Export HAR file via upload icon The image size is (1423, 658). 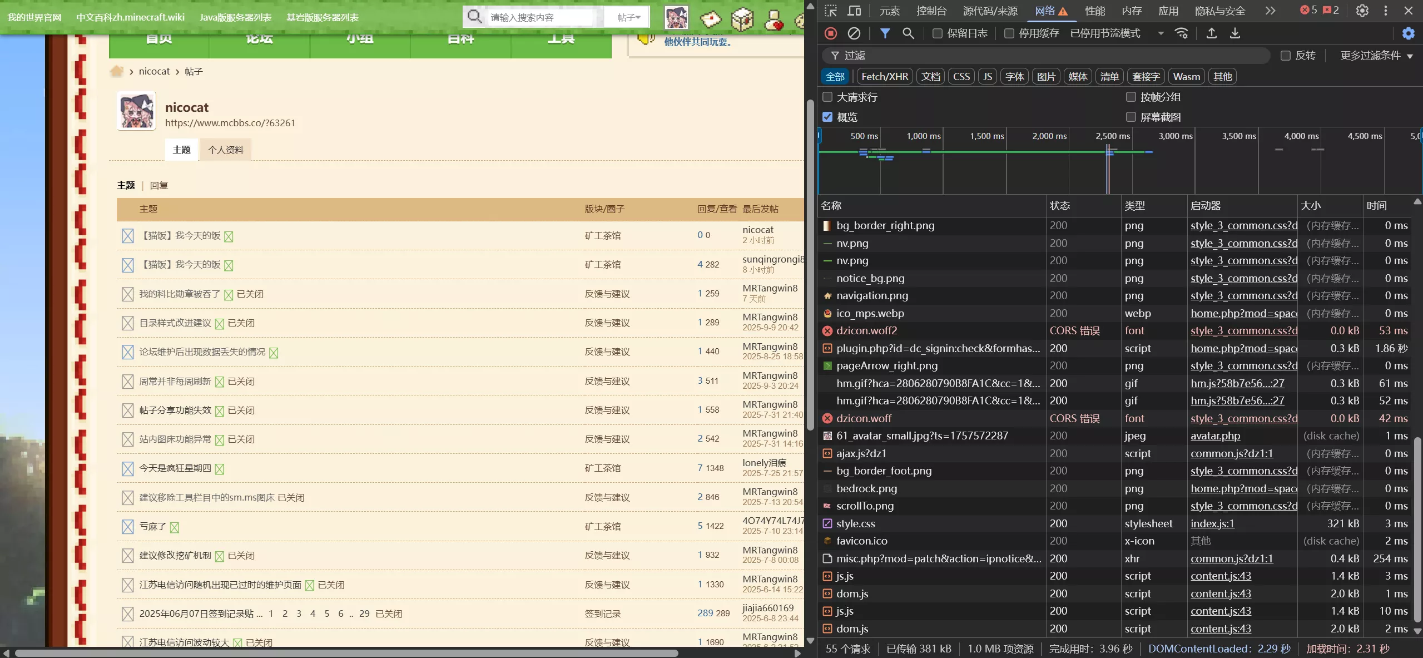(1211, 33)
